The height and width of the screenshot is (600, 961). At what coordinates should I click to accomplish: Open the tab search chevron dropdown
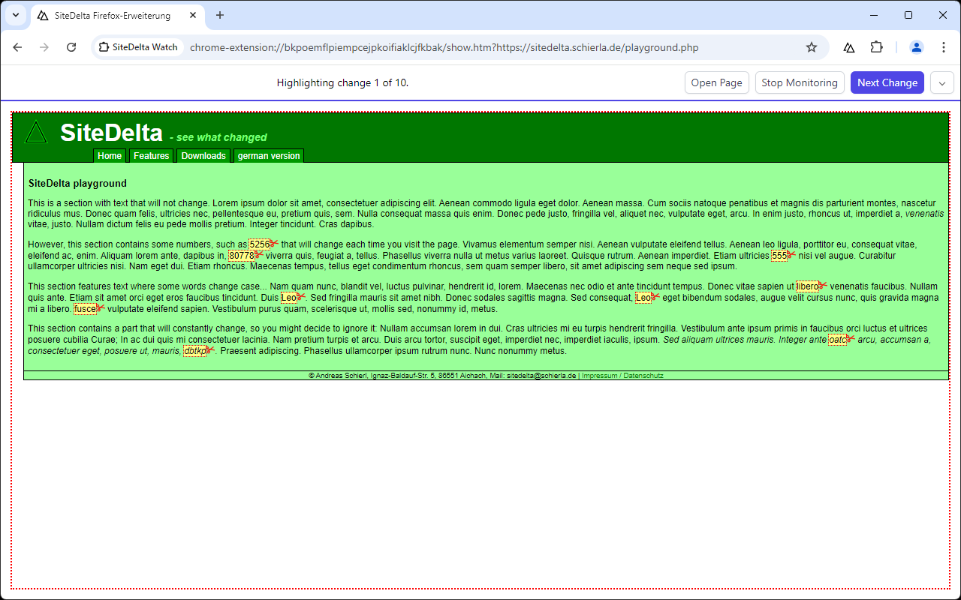[15, 15]
